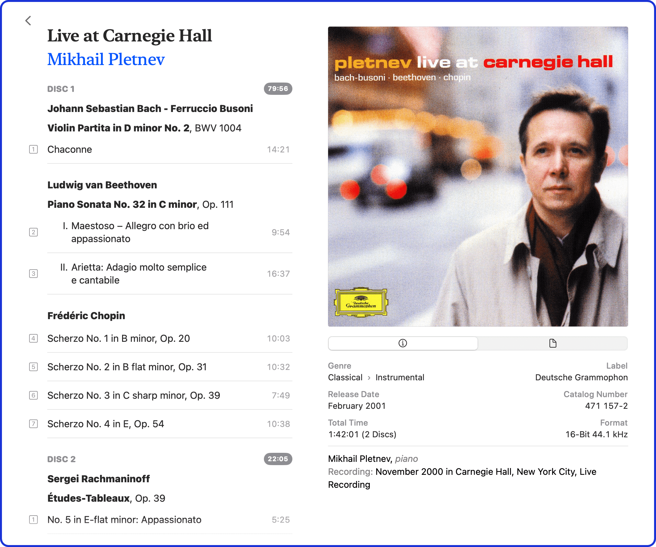This screenshot has width=656, height=547.
Task: Click track number 7 icon beside Scherzo No. 4
Action: [33, 424]
